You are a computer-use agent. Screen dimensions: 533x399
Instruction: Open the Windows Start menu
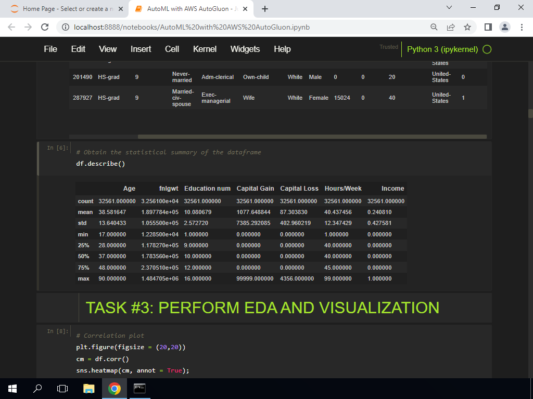tap(12, 389)
